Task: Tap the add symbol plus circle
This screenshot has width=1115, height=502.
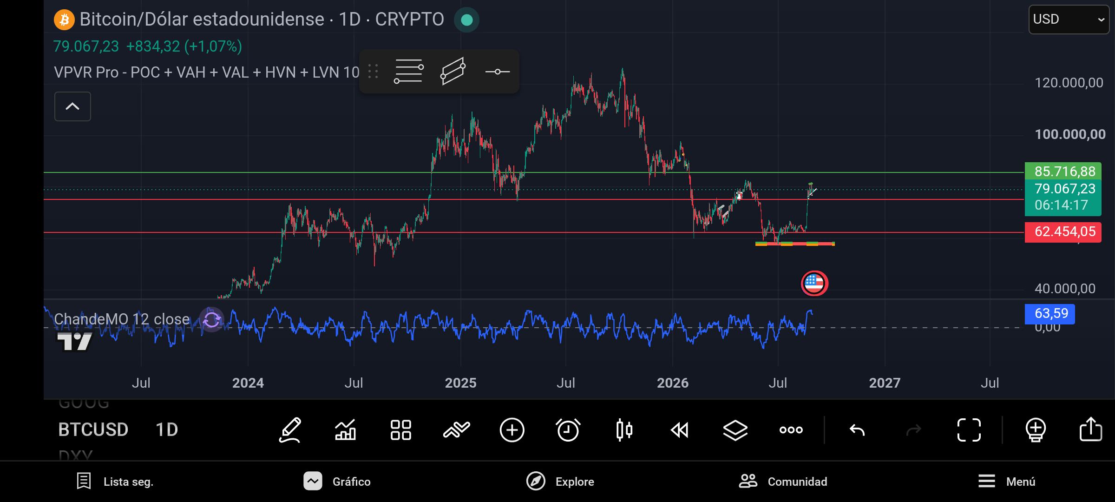Action: click(512, 430)
